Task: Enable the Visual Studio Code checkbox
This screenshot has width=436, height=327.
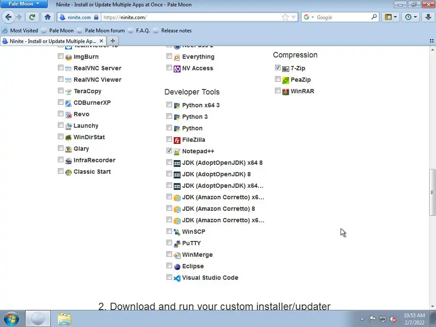Action: pyautogui.click(x=169, y=277)
